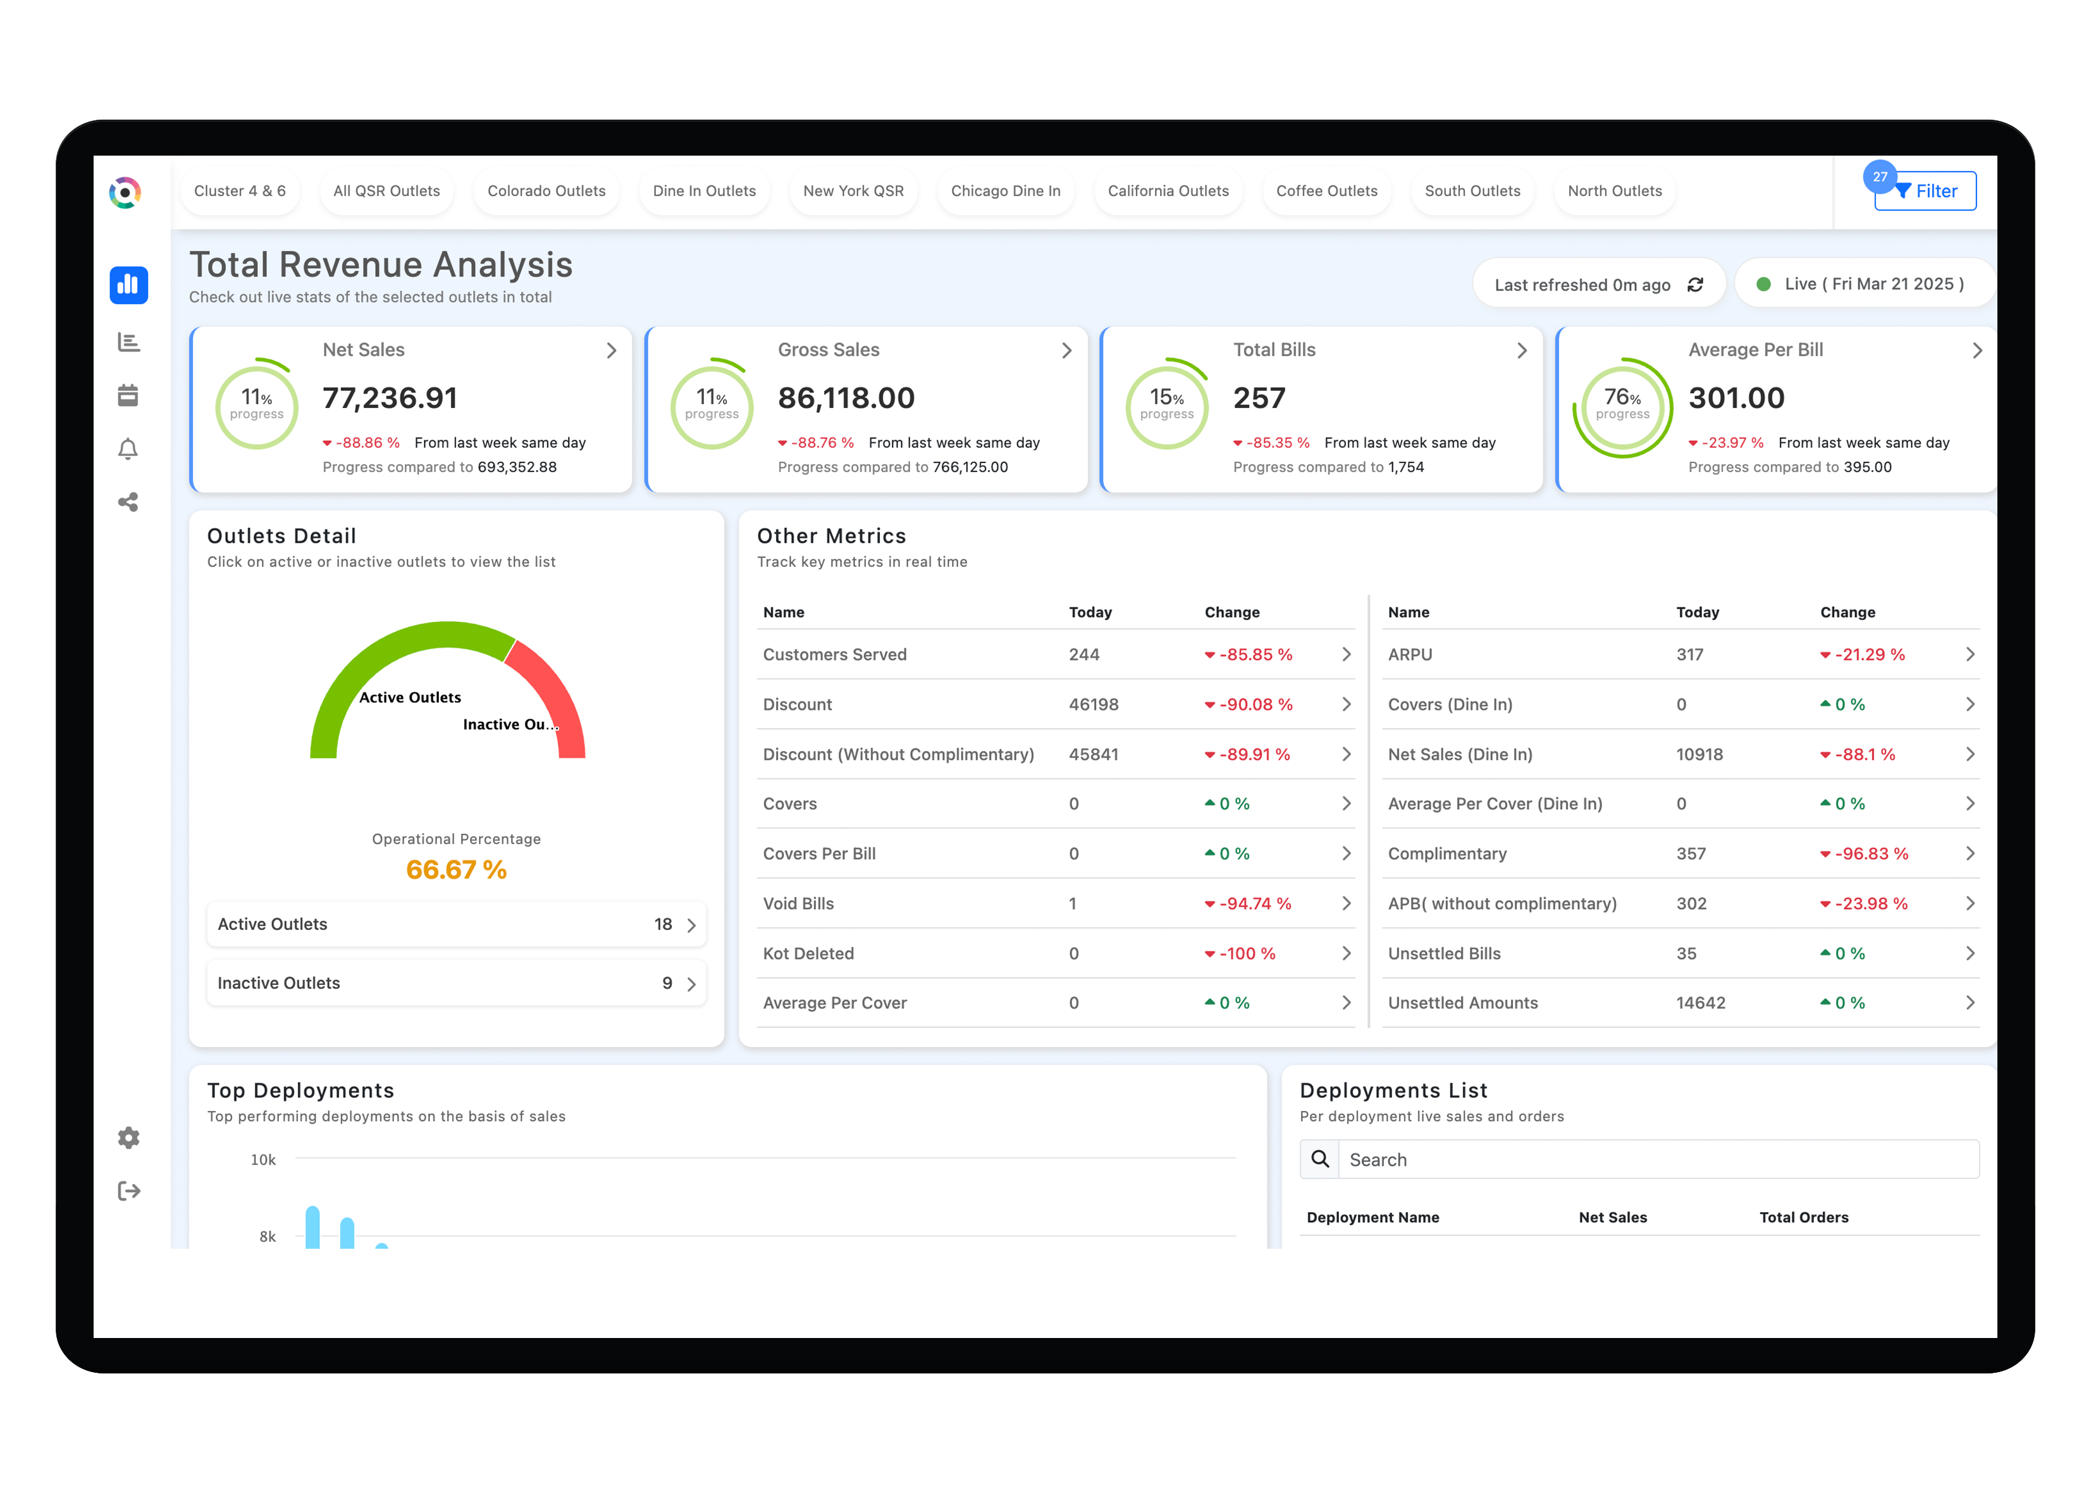Click the tallest Top Deployments bar
The width and height of the screenshot is (2091, 1493).
[312, 1227]
